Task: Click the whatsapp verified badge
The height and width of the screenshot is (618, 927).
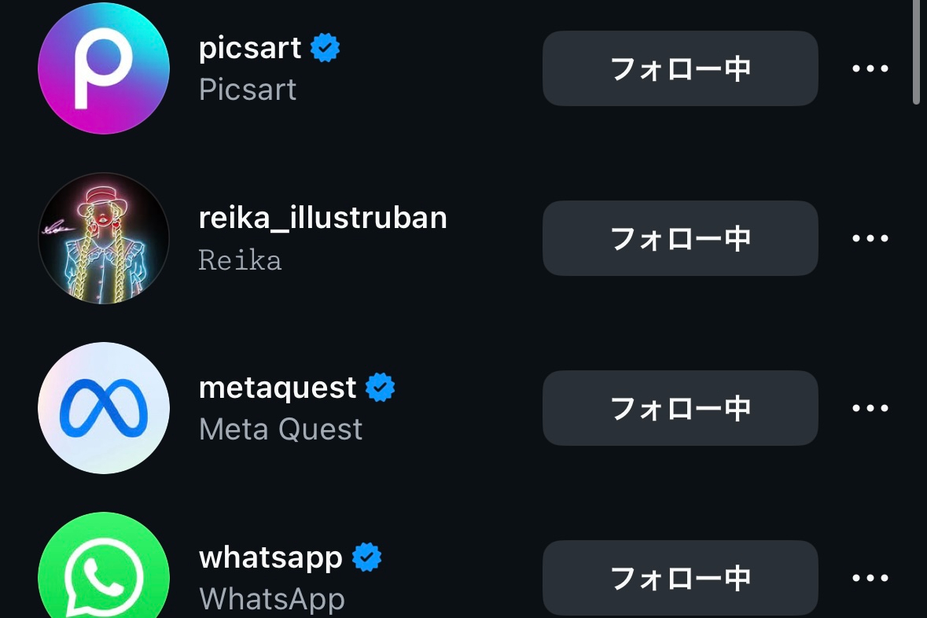Action: 366,557
